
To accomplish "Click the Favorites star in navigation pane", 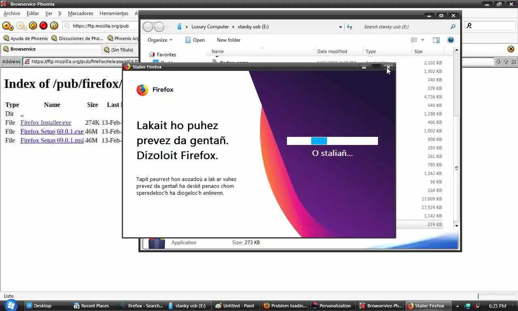I will coord(152,54).
